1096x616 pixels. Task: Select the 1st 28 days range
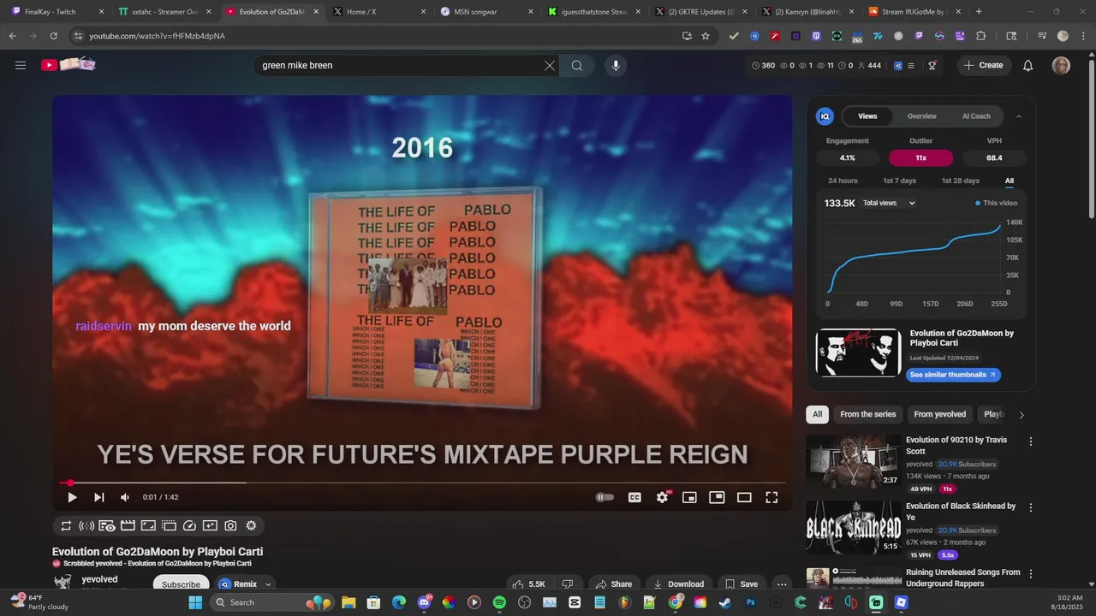pos(961,181)
